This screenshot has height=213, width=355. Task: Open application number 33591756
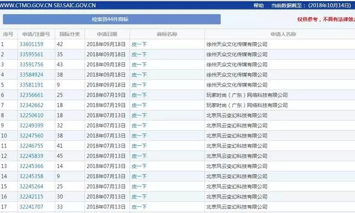coord(31,64)
